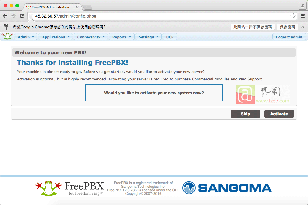Go to the UCP tab
The image size is (308, 205).
(170, 37)
